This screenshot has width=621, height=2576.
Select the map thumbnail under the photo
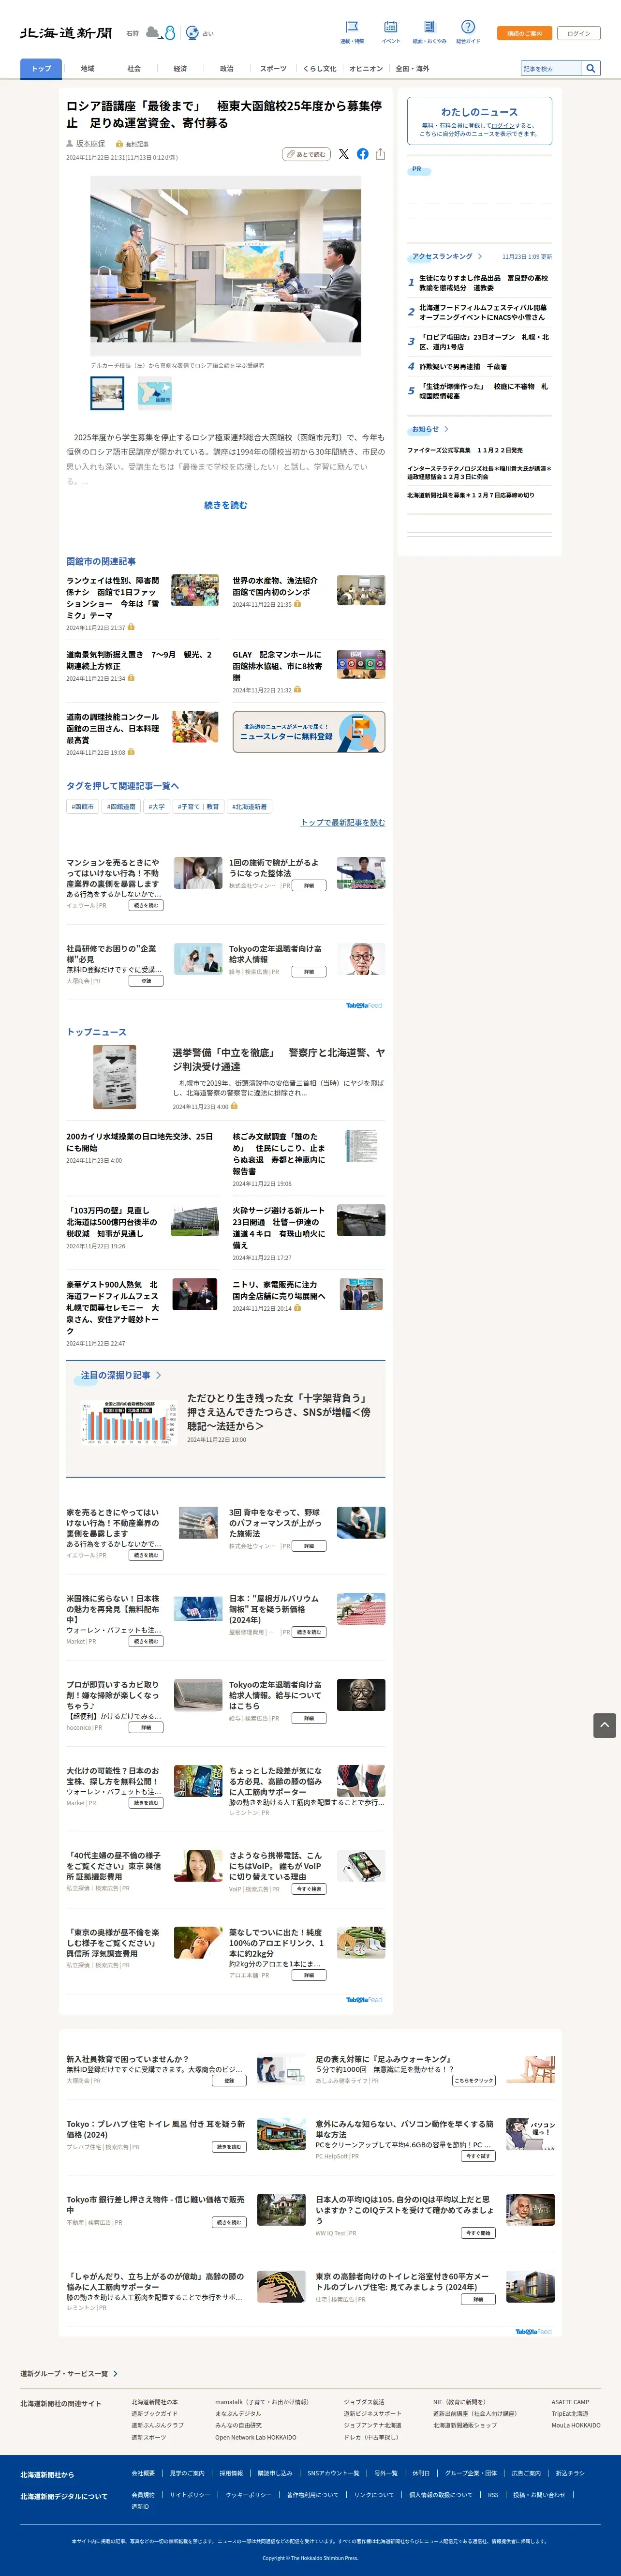tap(154, 393)
